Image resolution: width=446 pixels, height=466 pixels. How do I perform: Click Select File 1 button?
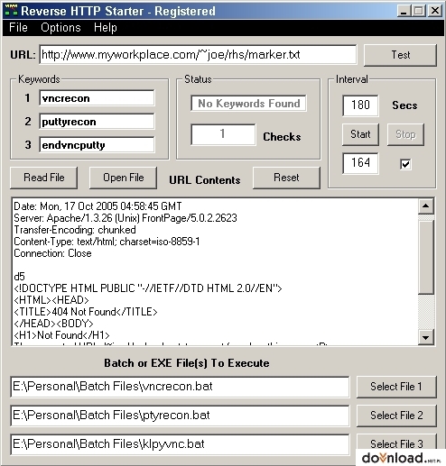pos(396,387)
